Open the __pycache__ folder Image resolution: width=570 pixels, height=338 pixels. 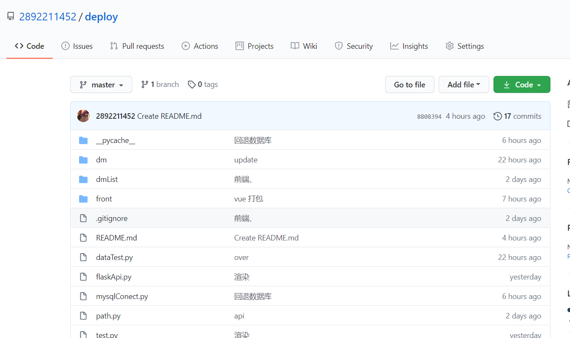(x=116, y=140)
